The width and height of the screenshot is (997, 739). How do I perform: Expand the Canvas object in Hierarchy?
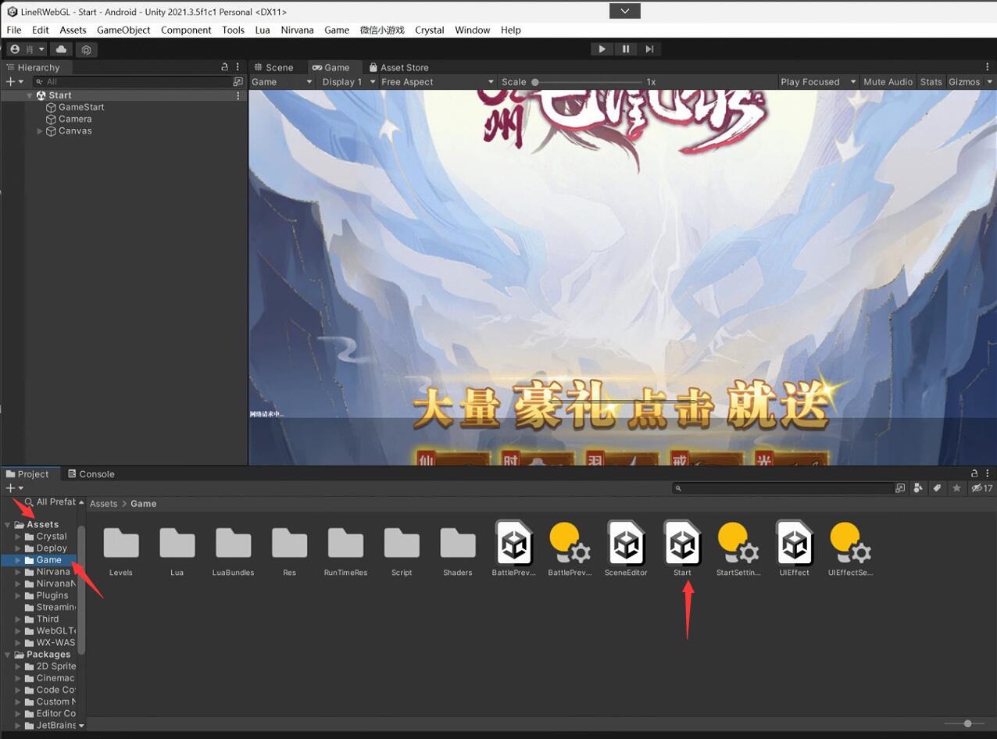pyautogui.click(x=40, y=131)
